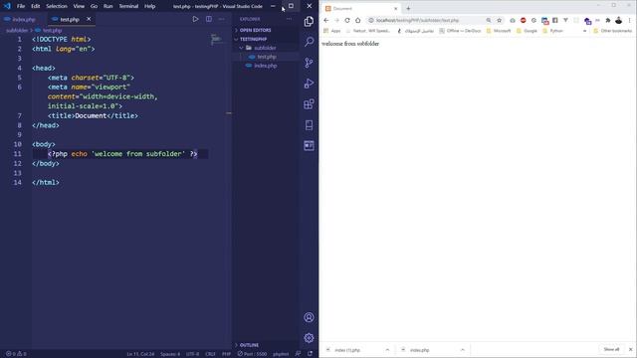Open the Search view in activity bar
The image size is (637, 358).
(x=309, y=42)
